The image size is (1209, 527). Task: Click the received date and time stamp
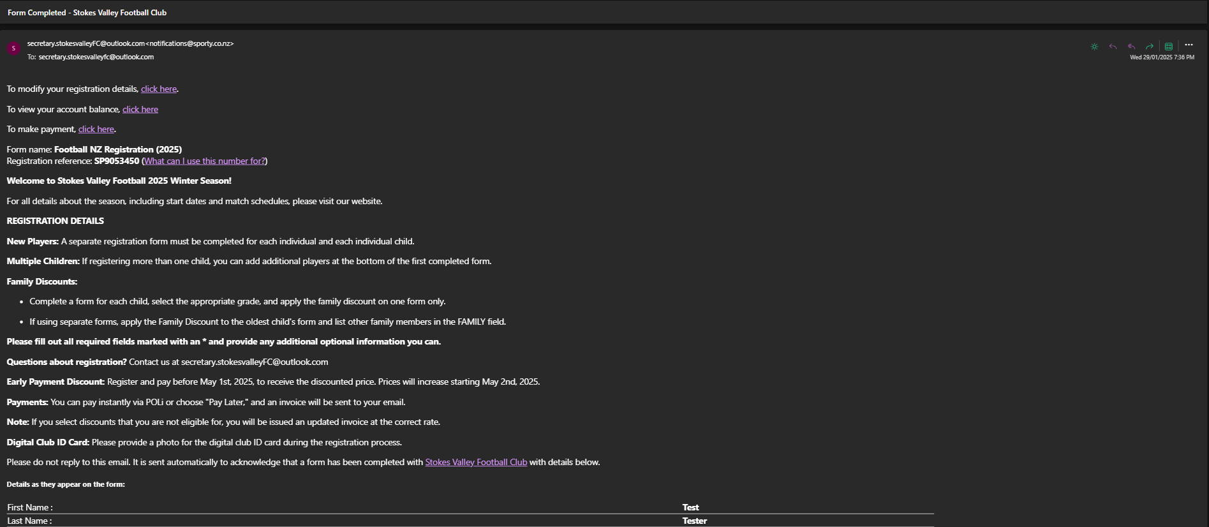point(1162,57)
